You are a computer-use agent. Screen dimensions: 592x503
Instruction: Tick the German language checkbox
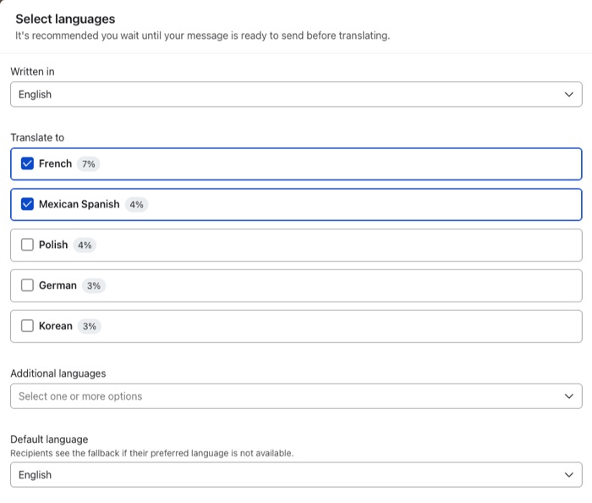pyautogui.click(x=27, y=285)
